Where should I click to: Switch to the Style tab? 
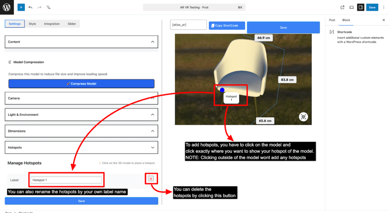point(32,24)
